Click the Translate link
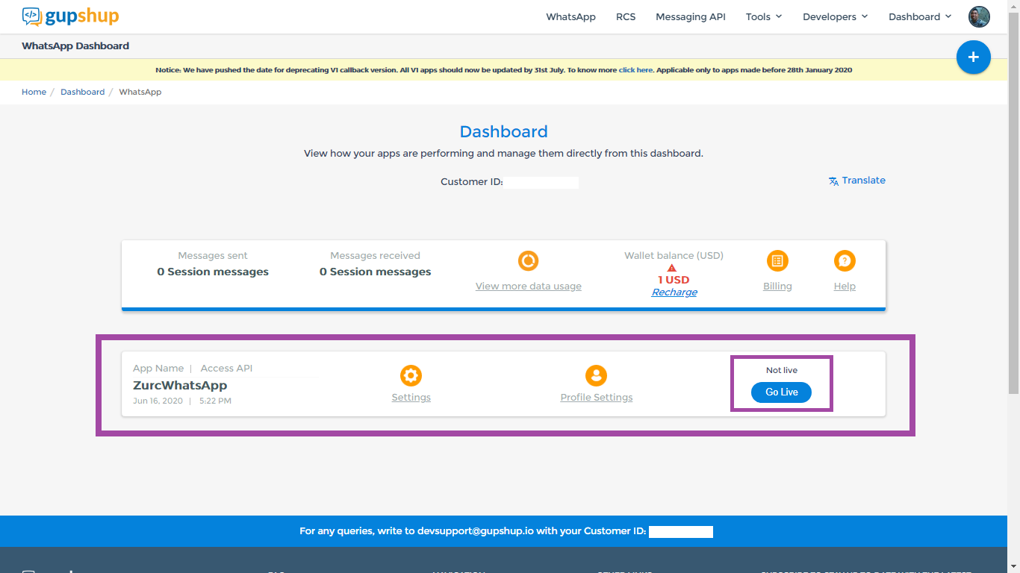 coord(864,181)
